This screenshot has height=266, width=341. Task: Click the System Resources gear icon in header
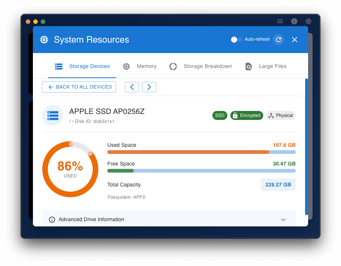click(44, 39)
